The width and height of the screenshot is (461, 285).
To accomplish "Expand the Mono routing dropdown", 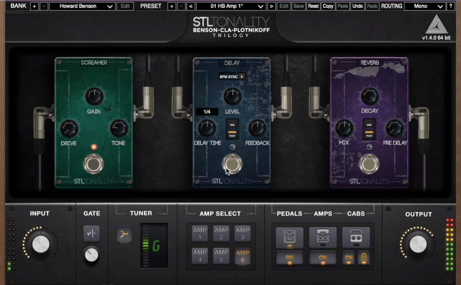I will click(x=424, y=6).
